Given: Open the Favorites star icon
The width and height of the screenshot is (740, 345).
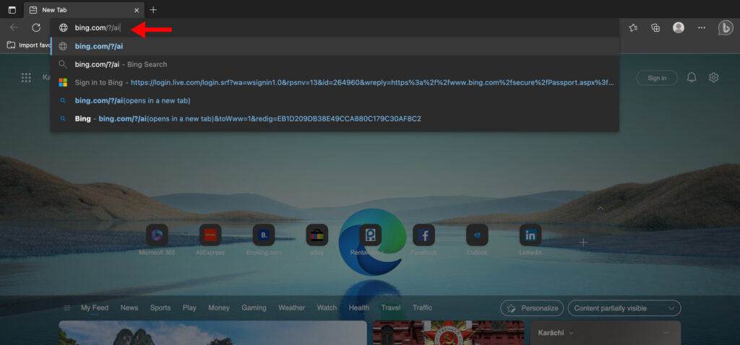Looking at the screenshot, I should point(633,27).
